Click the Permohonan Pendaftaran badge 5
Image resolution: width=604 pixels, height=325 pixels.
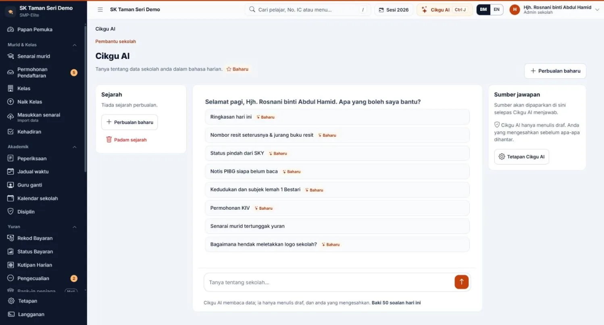[74, 73]
